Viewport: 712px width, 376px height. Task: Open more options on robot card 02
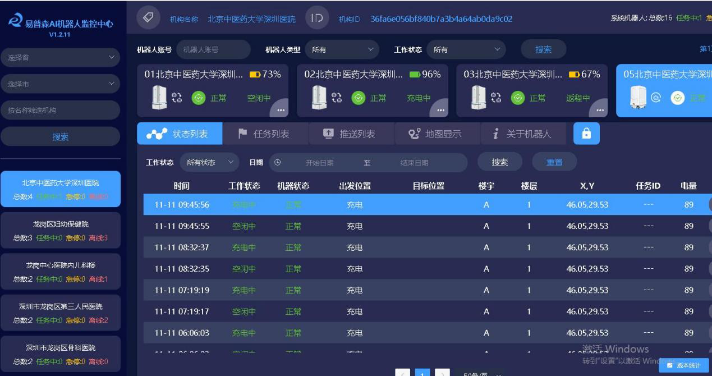coord(440,109)
